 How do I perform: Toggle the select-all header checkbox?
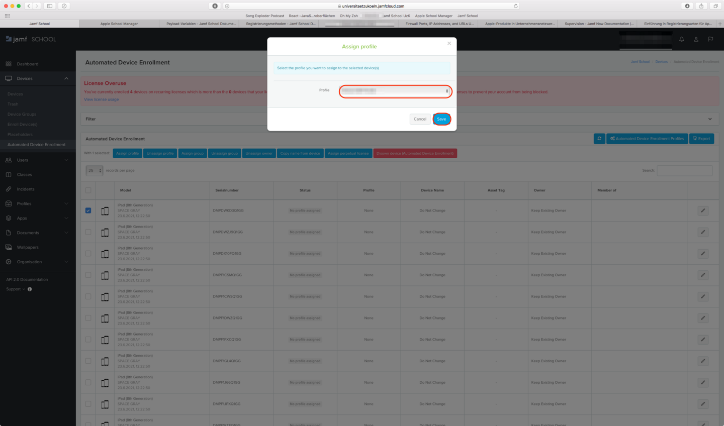point(88,190)
